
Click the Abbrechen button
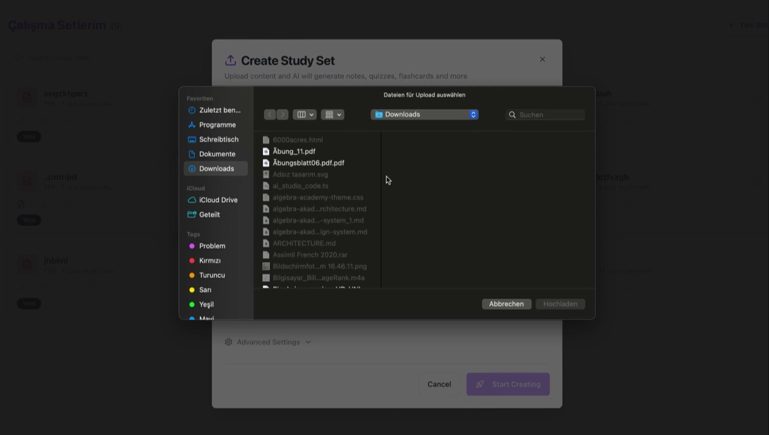(506, 304)
